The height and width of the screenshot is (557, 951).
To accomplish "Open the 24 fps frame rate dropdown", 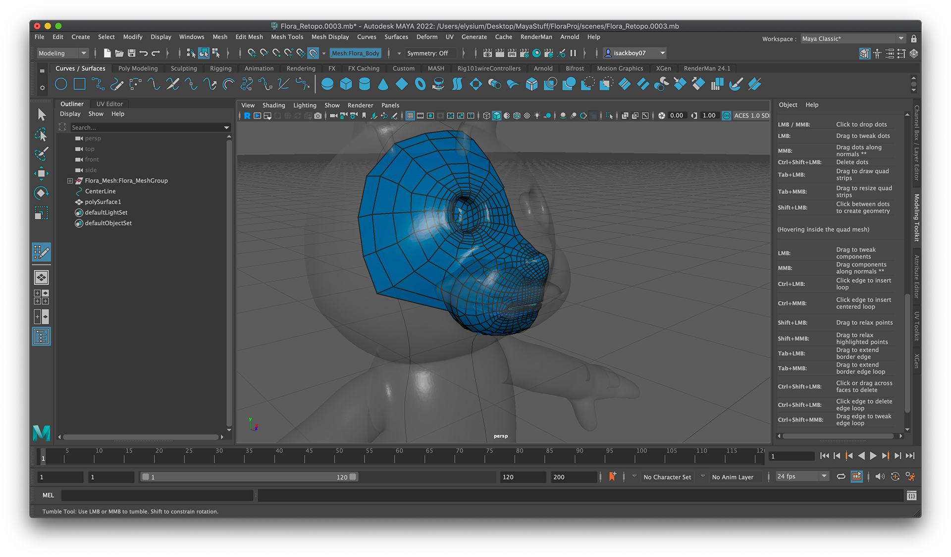I will click(x=802, y=476).
